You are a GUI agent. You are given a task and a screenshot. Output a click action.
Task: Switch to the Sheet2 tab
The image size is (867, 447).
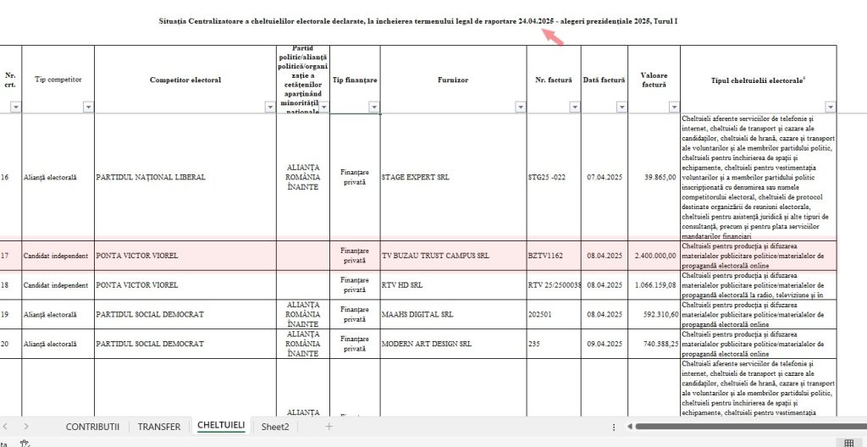tap(275, 427)
